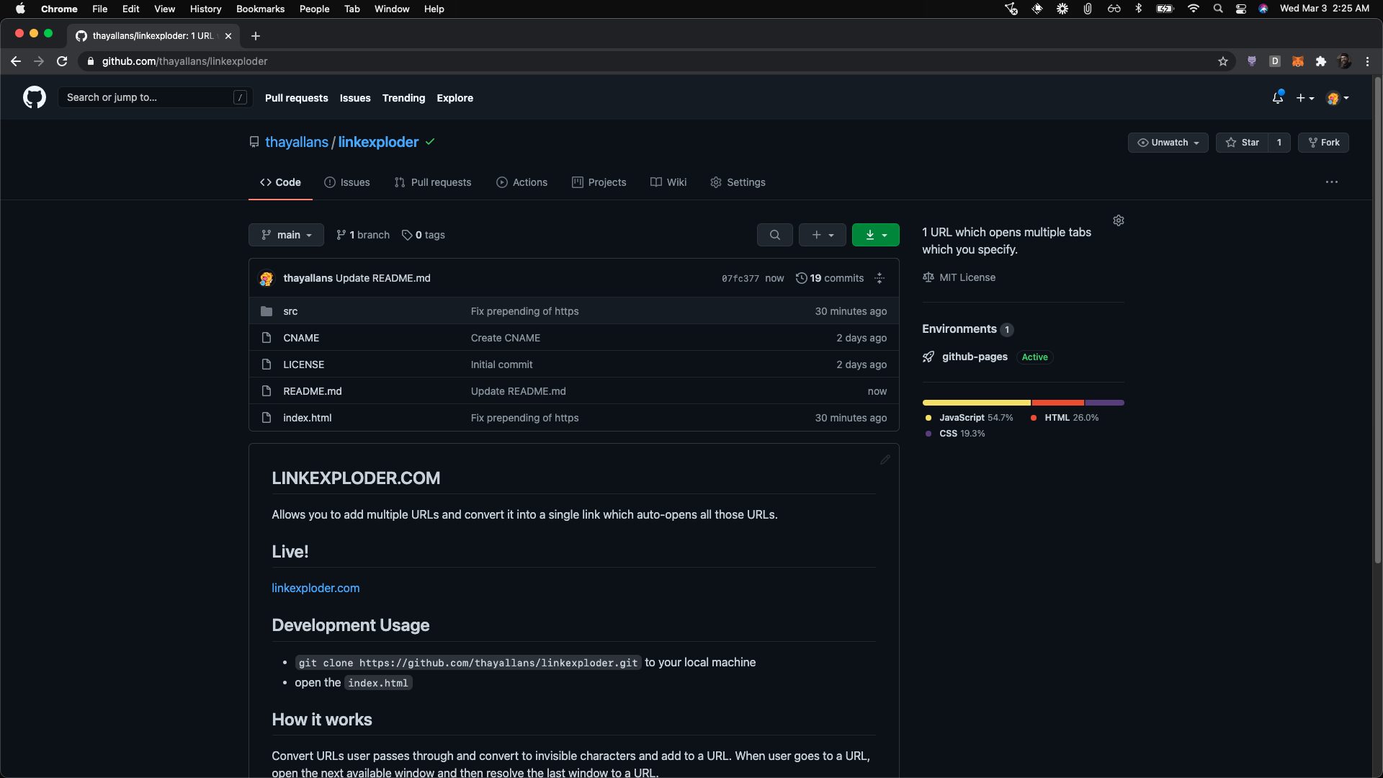Click the JavaScript segment of the language bar
This screenshot has width=1383, height=778.
point(976,403)
